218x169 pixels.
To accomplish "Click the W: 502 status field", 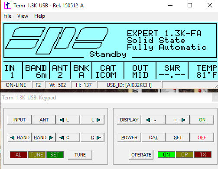I will [58, 85].
